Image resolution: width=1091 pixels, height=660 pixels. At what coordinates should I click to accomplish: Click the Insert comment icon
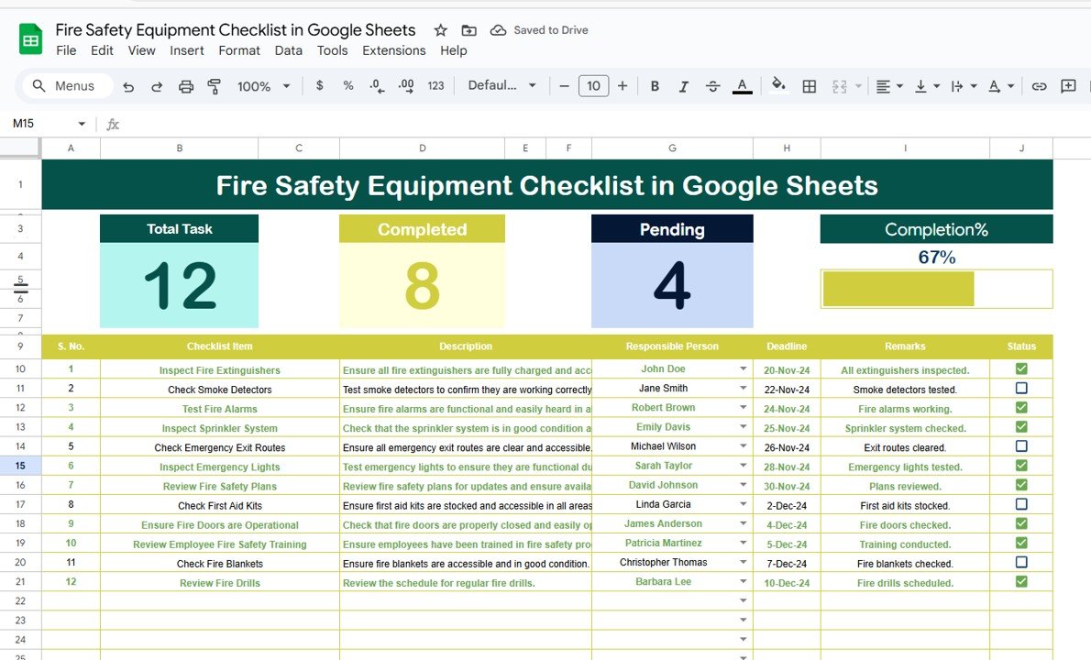click(1068, 86)
